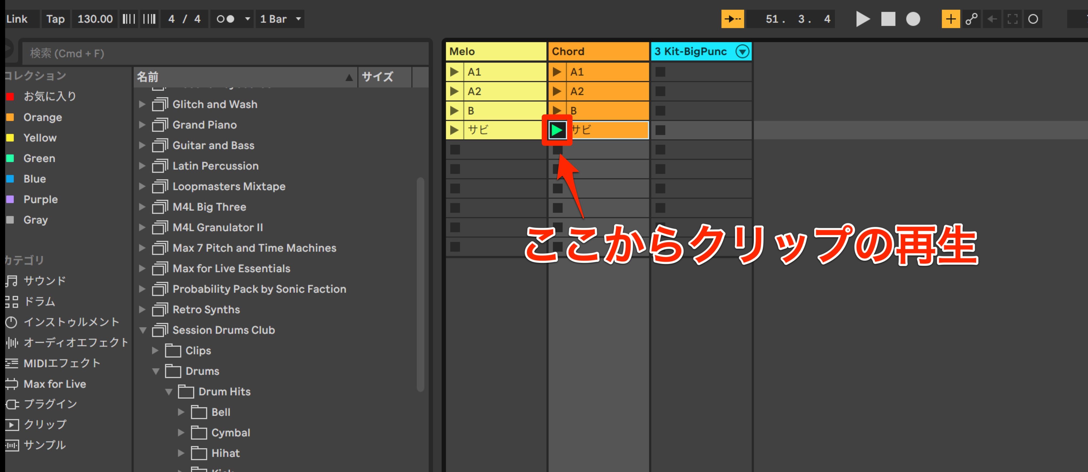Expand the Latin Percussion pack
This screenshot has width=1088, height=472.
tap(142, 166)
